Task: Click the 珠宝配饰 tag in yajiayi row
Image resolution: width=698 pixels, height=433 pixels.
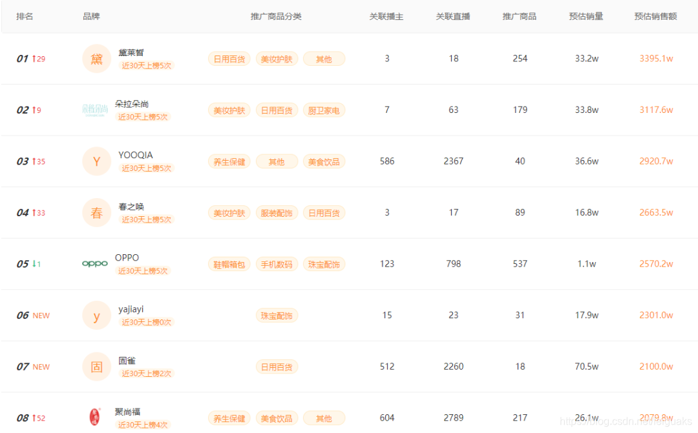Action: [x=277, y=316]
